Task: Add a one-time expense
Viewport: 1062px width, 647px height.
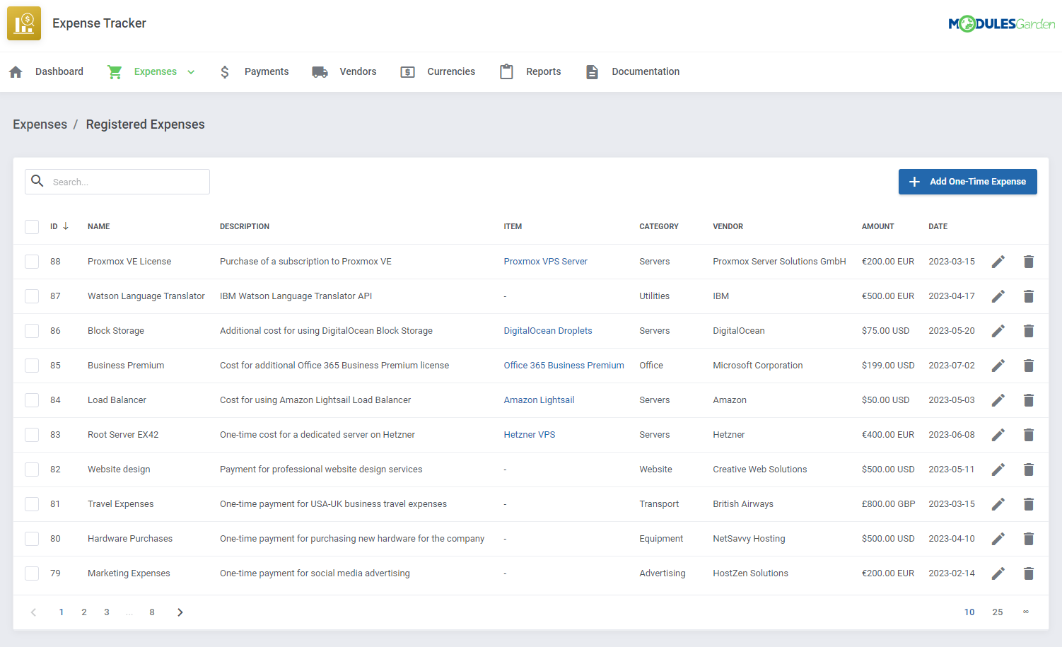Action: (x=967, y=182)
